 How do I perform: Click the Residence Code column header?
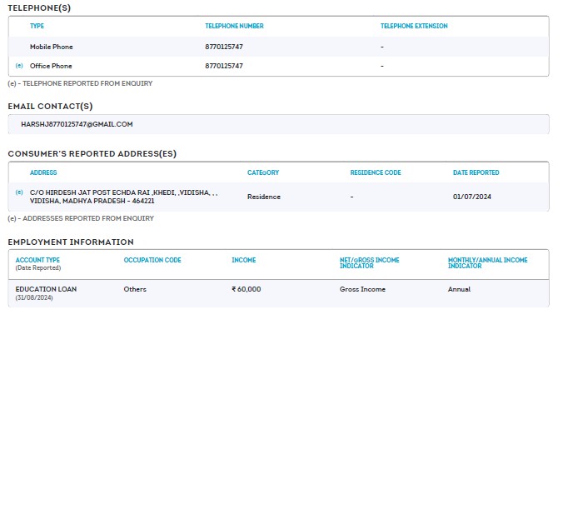(x=375, y=172)
